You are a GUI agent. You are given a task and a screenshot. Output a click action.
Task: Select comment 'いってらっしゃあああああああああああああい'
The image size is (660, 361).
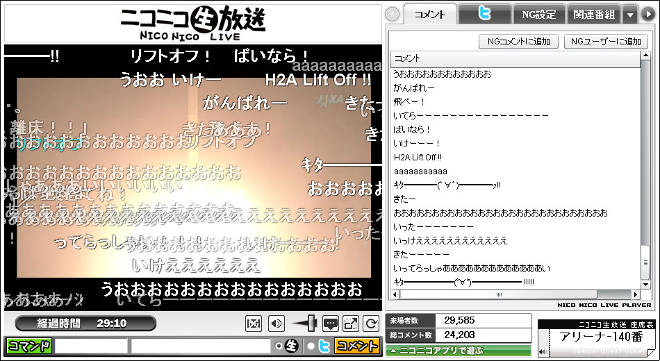pos(472,269)
